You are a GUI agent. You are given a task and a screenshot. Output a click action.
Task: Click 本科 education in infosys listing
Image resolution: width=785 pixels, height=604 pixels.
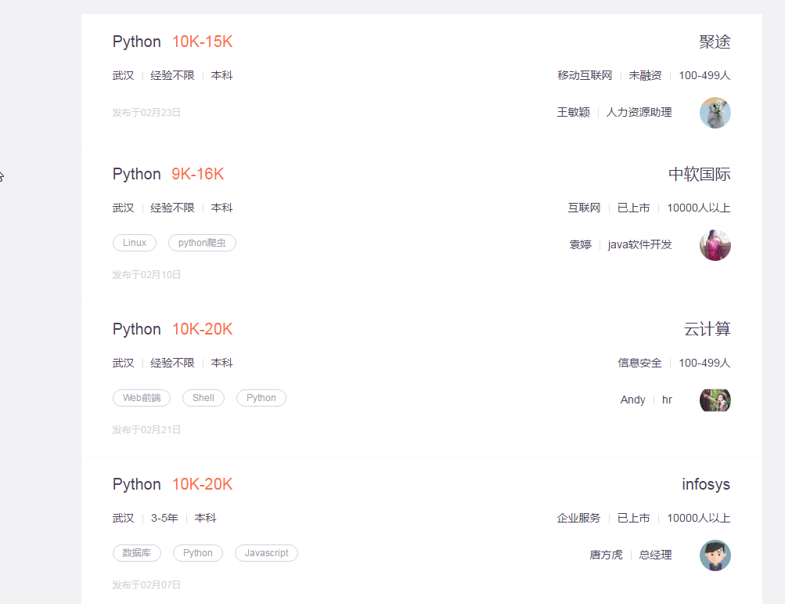pos(205,519)
